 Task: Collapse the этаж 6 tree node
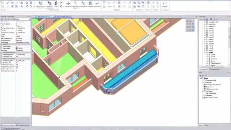click(205, 52)
